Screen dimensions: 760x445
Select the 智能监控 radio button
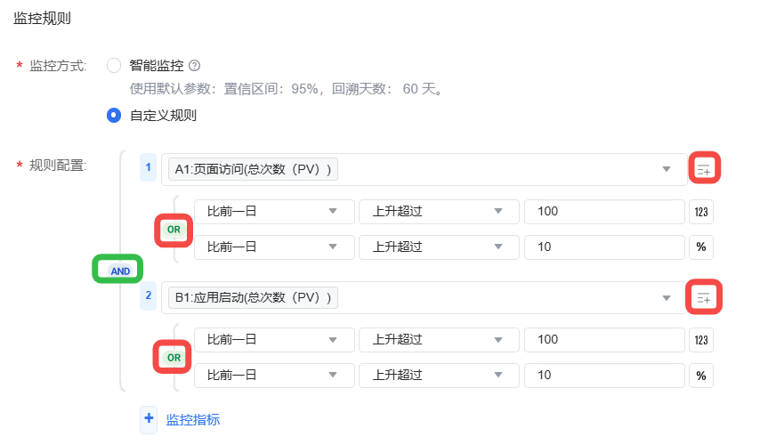pos(114,66)
